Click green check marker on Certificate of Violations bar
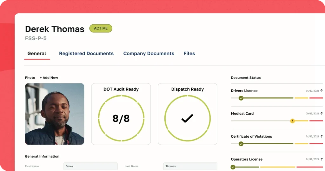The width and height of the screenshot is (325, 171). (x=241, y=144)
